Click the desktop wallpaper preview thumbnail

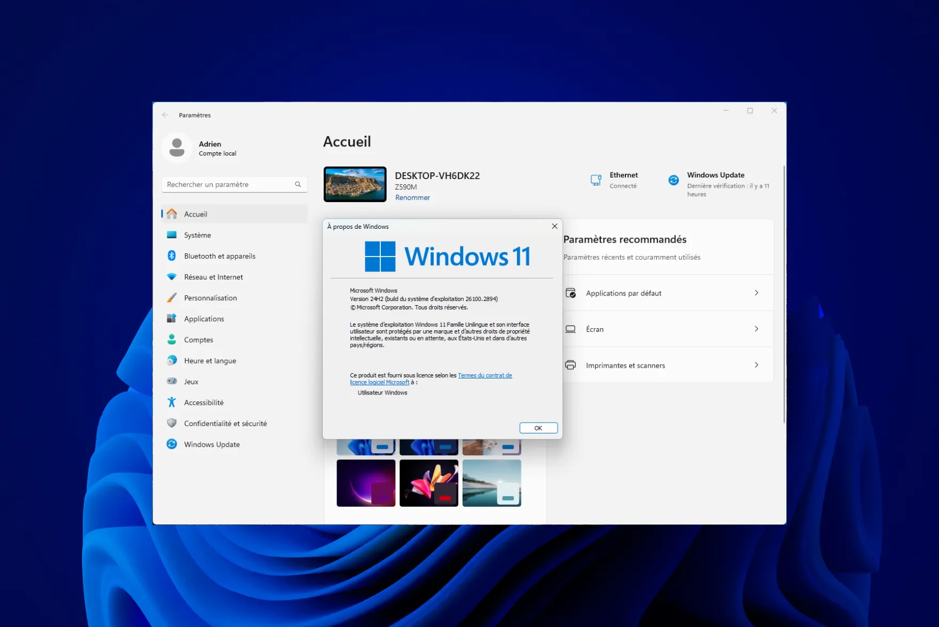point(355,184)
